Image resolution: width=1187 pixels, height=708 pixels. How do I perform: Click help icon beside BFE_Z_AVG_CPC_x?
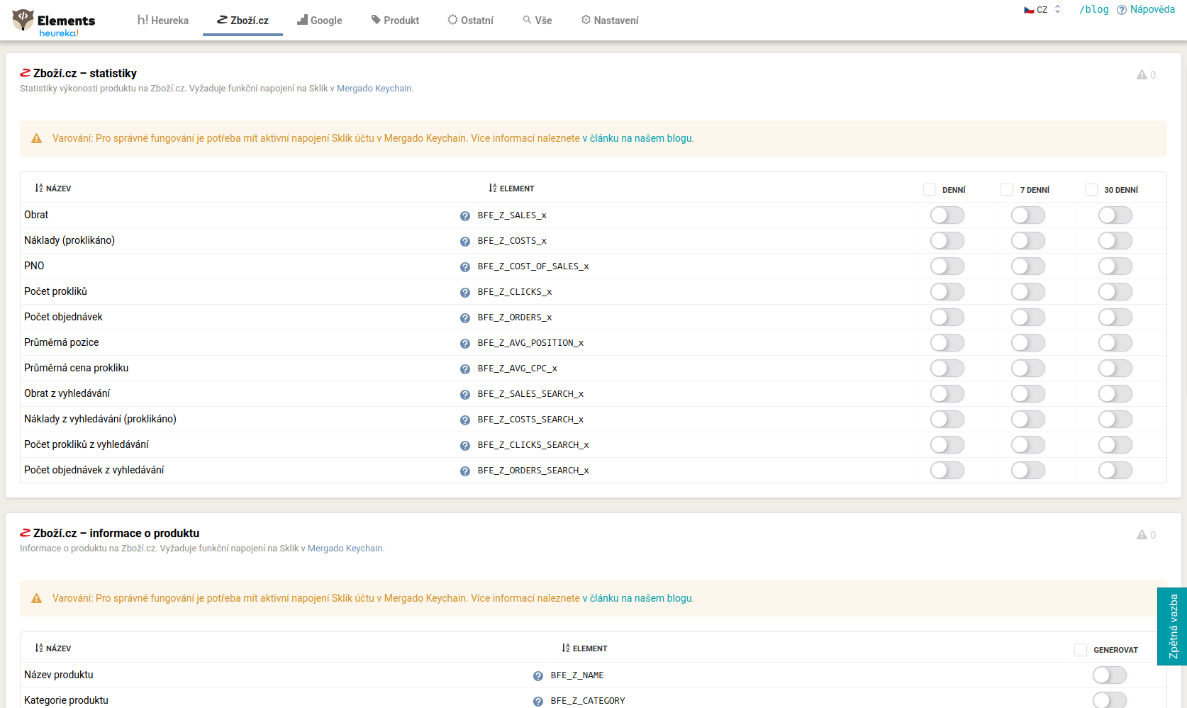click(465, 369)
